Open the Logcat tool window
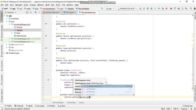 click(x=40, y=106)
